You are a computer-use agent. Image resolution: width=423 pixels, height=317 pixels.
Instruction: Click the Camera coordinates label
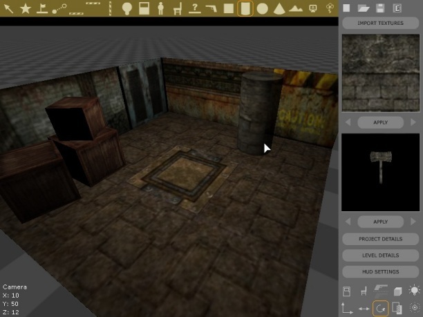pyautogui.click(x=15, y=287)
